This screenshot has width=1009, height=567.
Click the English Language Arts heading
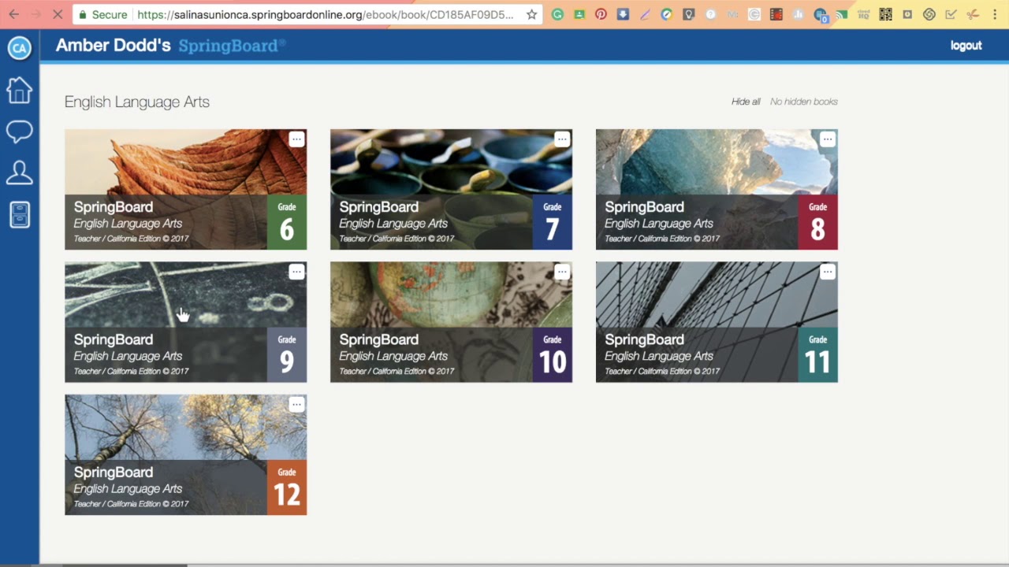tap(137, 102)
